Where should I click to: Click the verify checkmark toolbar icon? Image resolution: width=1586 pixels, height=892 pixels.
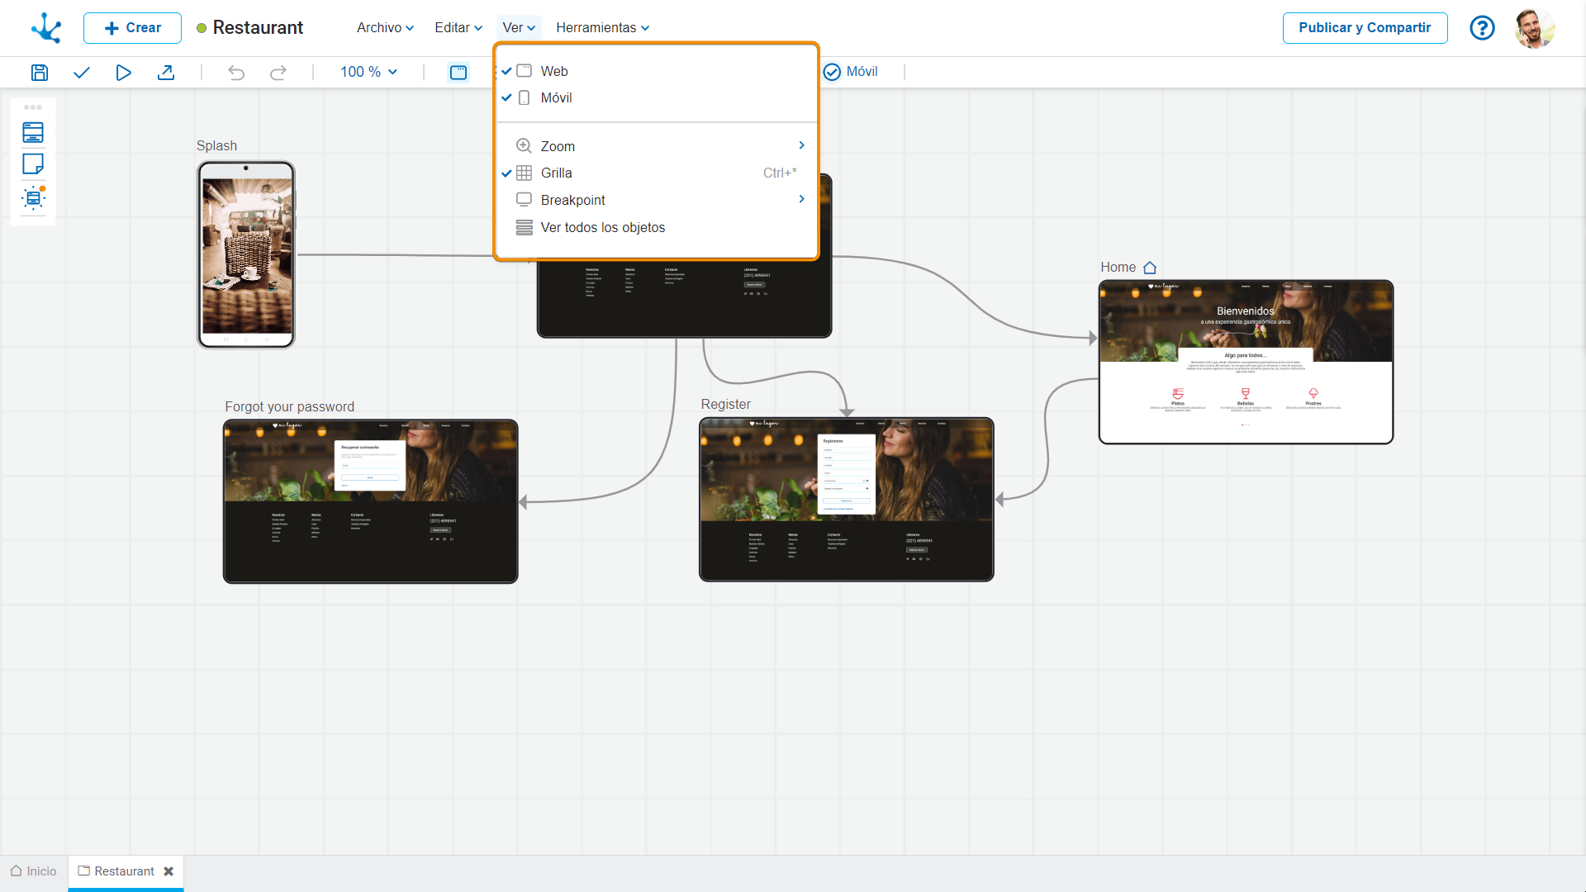point(81,73)
